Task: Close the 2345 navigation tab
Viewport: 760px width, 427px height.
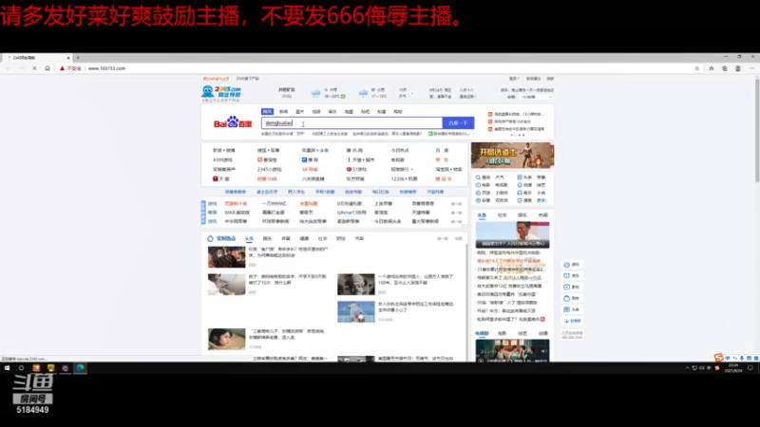Action: click(x=67, y=58)
